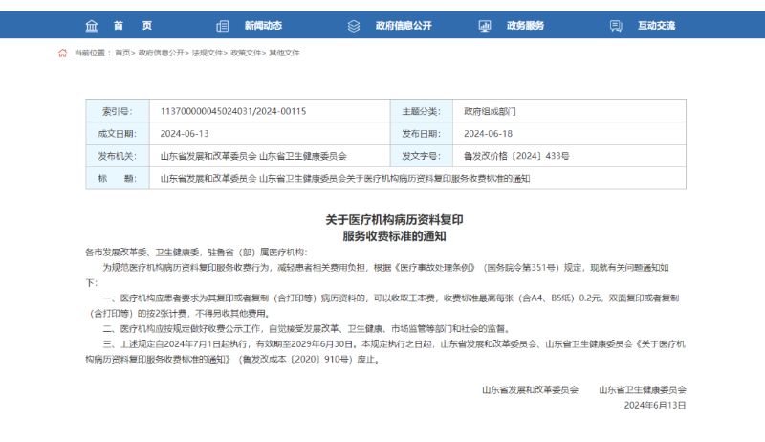Click the heading line 关于医疗机构病历资料复印

click(x=394, y=220)
